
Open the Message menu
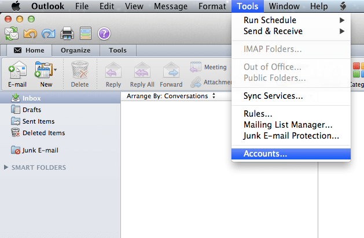[171, 6]
